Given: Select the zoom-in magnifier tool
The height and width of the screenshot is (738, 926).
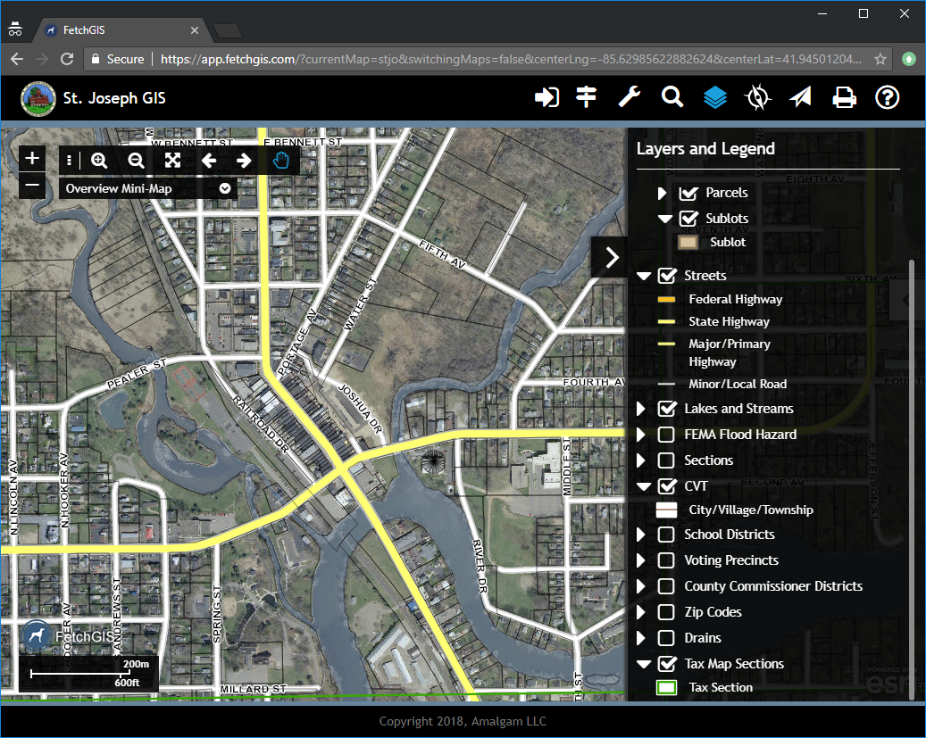Looking at the screenshot, I should pyautogui.click(x=99, y=161).
